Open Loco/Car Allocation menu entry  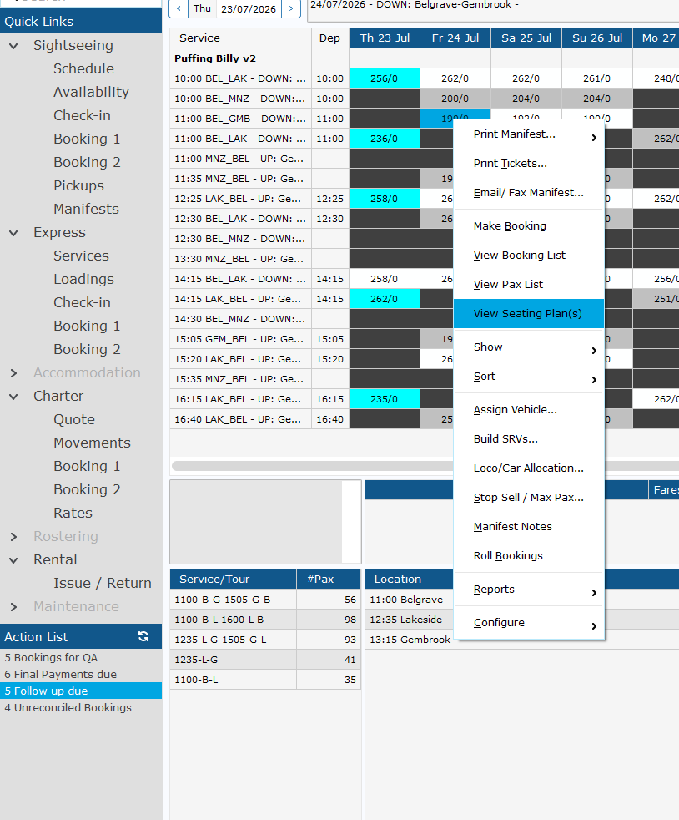[529, 468]
